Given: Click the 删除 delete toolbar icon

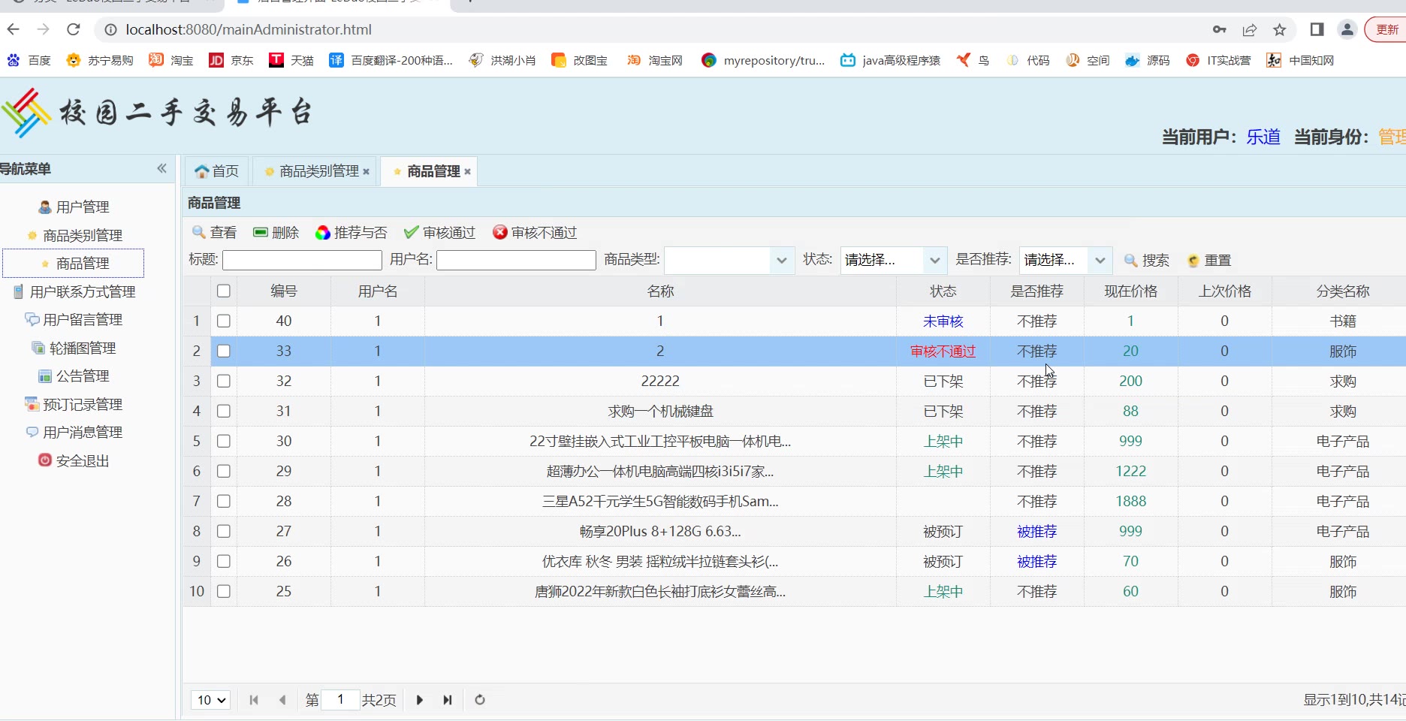Looking at the screenshot, I should click(261, 233).
